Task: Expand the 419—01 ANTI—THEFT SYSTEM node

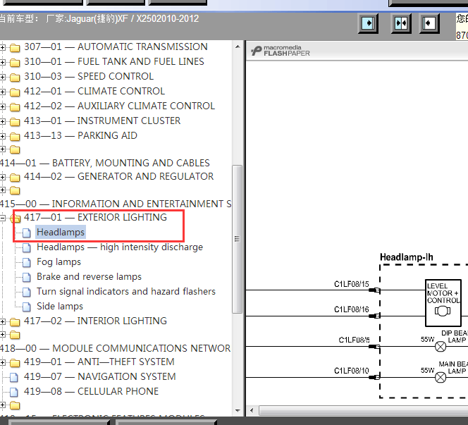Action: click(2, 362)
